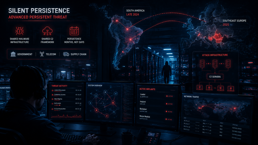Viewport: 258px width, 145px height.
Task: Click the 02:31:56 timestamp
Action: (x=79, y=109)
